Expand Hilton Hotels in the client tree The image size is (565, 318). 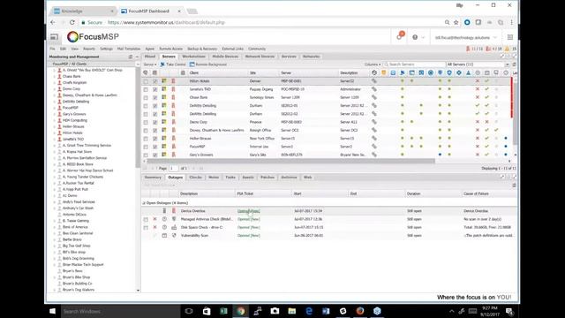pos(55,132)
